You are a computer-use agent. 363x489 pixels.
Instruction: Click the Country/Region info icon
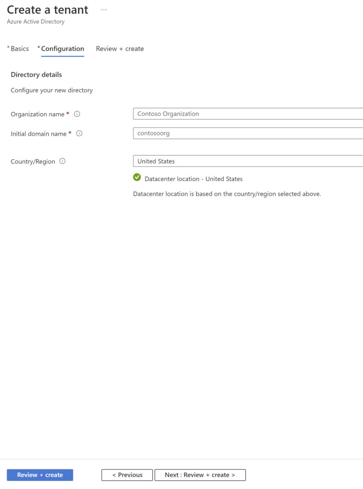click(62, 161)
